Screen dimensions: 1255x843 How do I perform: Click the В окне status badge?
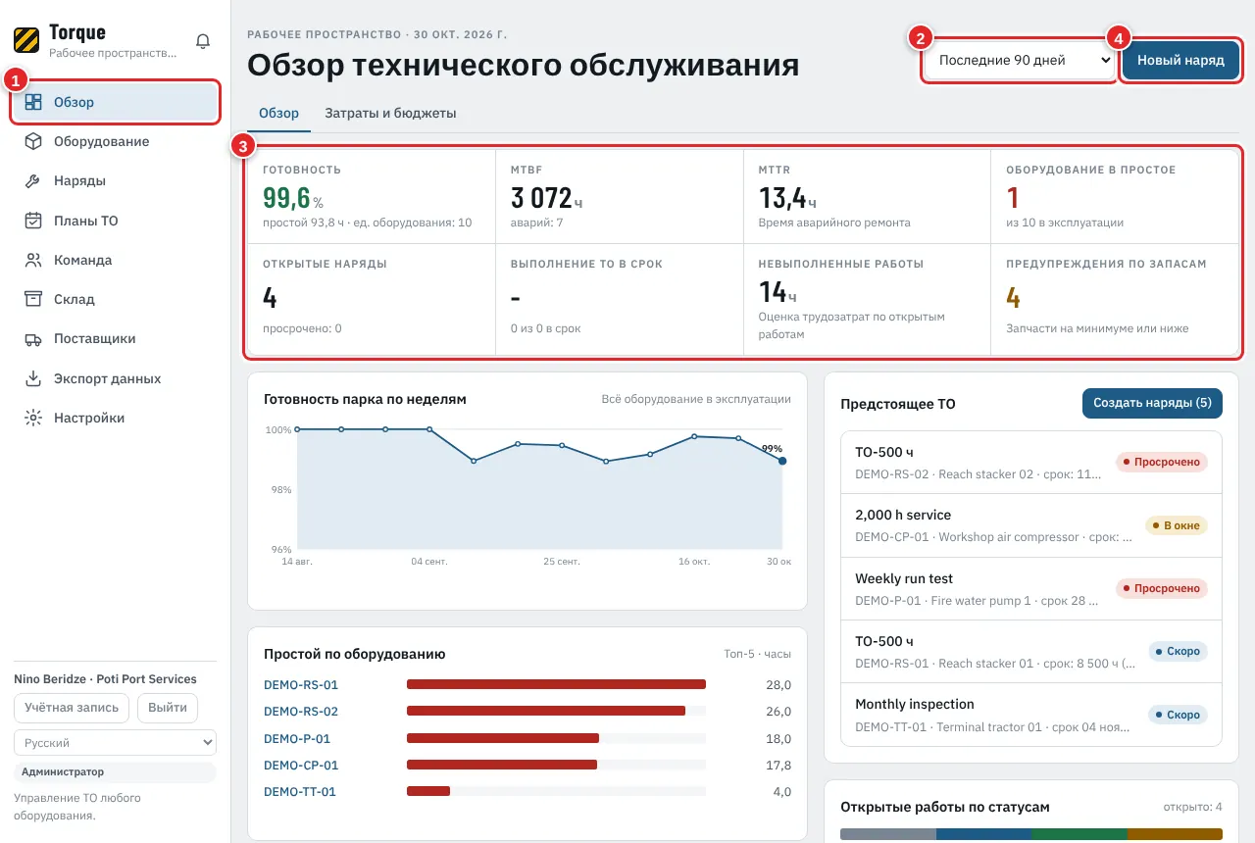coord(1177,525)
